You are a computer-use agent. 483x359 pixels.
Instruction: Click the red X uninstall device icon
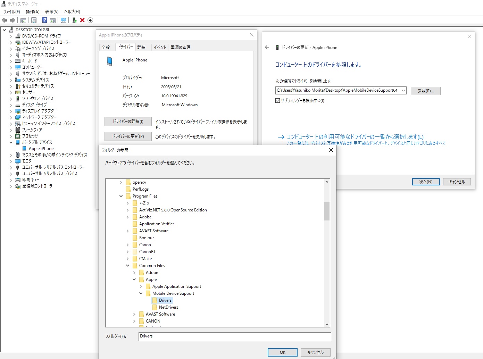coord(82,20)
